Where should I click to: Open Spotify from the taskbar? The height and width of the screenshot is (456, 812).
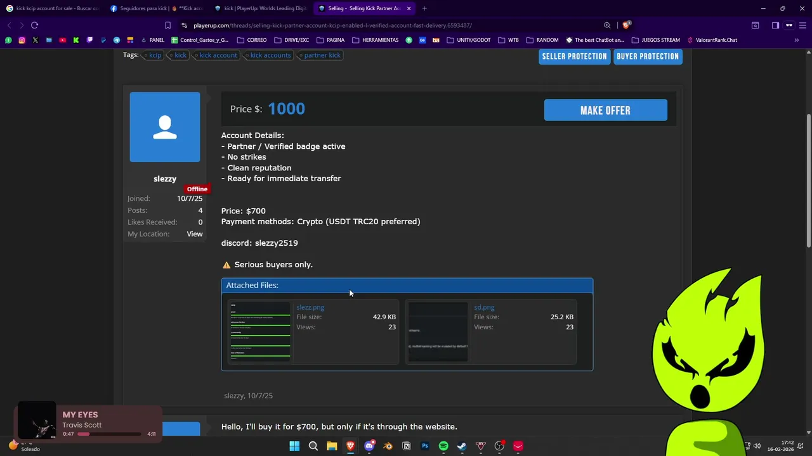point(443,446)
